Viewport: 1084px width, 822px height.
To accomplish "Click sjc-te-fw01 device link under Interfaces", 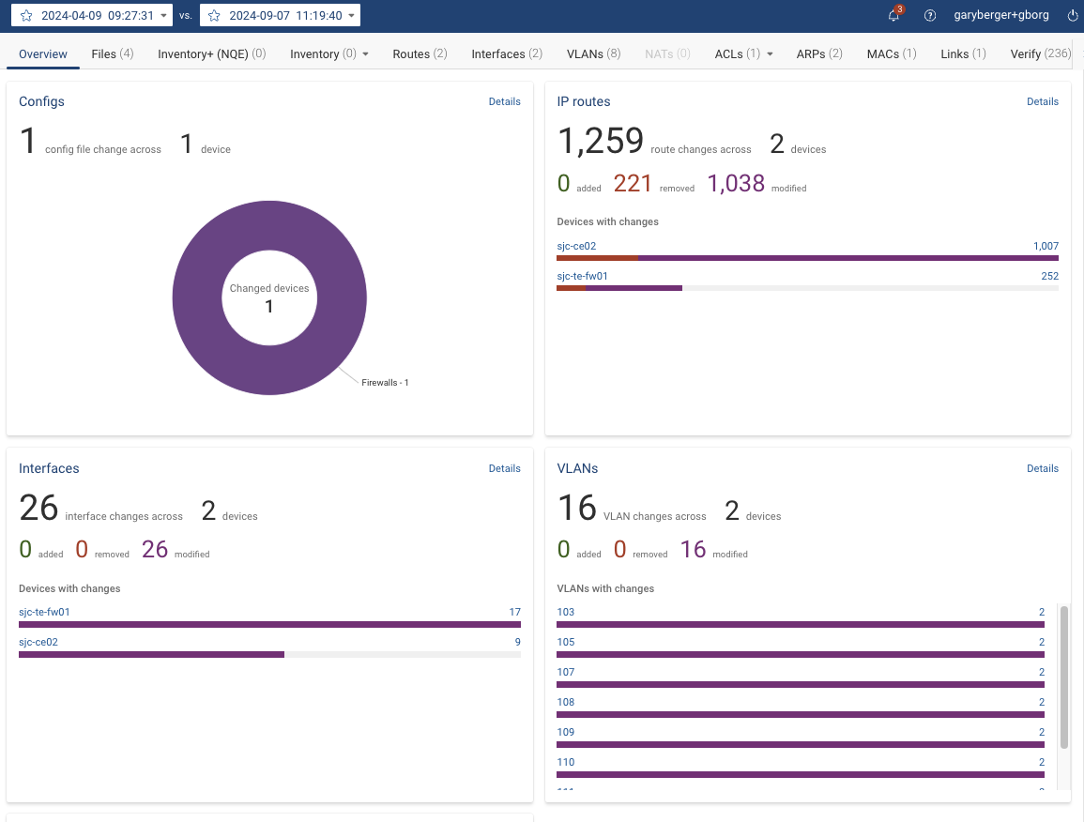I will pyautogui.click(x=44, y=612).
